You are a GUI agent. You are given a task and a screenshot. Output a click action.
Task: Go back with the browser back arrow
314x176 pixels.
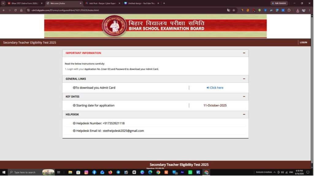pyautogui.click(x=4, y=10)
